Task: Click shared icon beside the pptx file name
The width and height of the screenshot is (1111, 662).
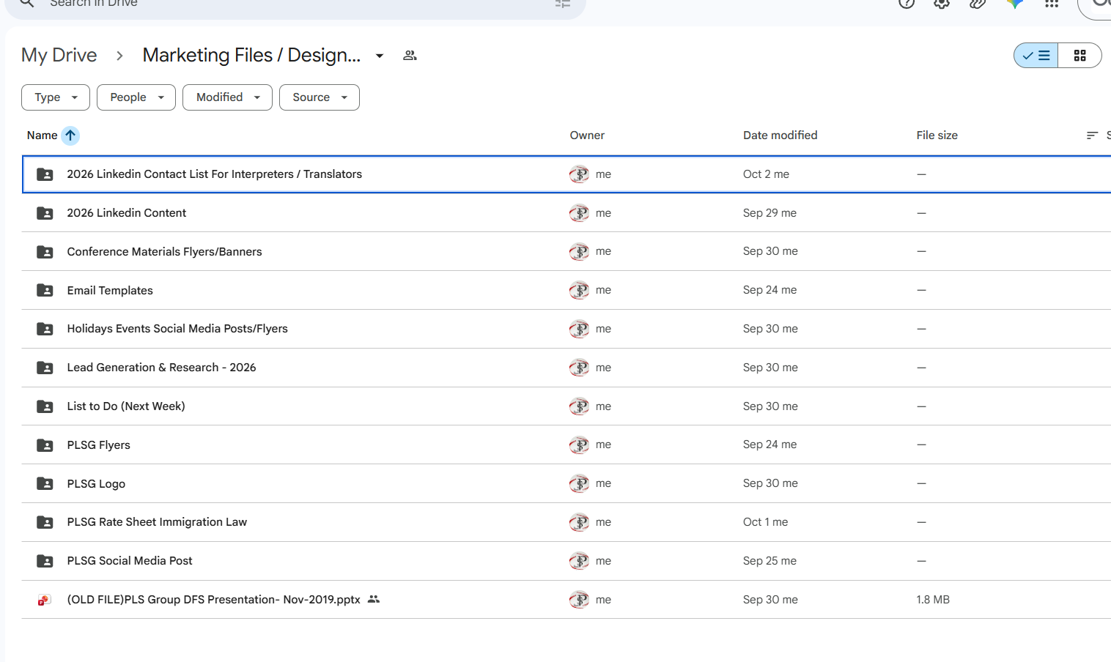Action: click(374, 599)
